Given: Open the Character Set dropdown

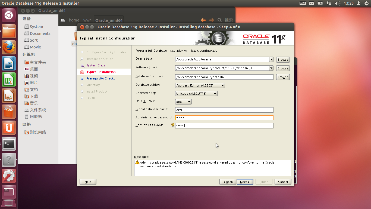Looking at the screenshot, I should 196,94.
